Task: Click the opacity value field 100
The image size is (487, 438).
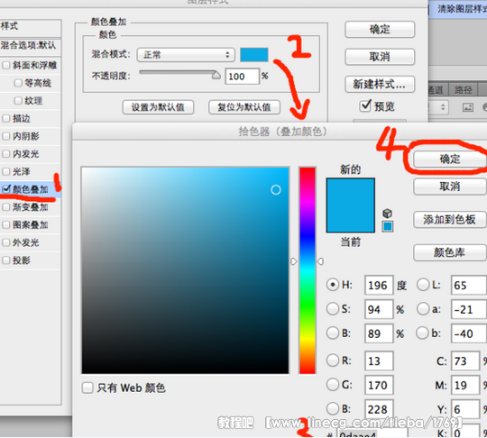Action: 242,76
